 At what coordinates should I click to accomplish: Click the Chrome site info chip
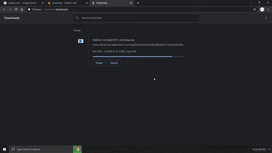pos(34,9)
